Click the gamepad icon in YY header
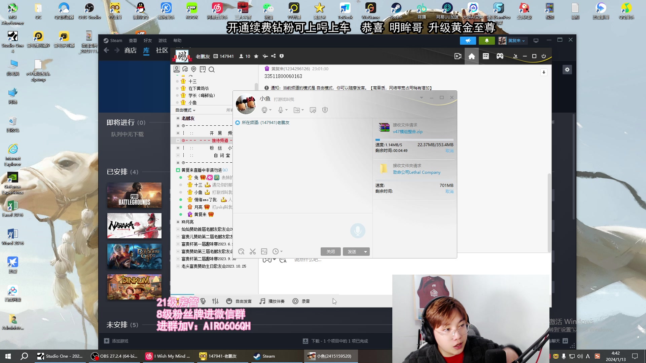Image resolution: width=646 pixels, height=363 pixels. click(500, 56)
